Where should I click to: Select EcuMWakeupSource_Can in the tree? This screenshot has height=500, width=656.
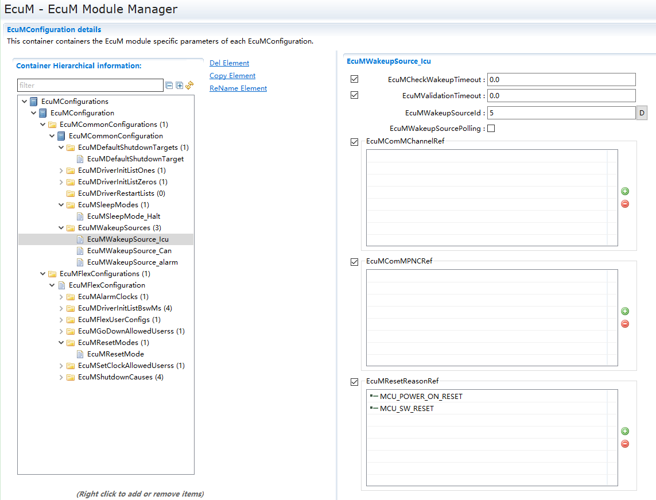click(129, 251)
